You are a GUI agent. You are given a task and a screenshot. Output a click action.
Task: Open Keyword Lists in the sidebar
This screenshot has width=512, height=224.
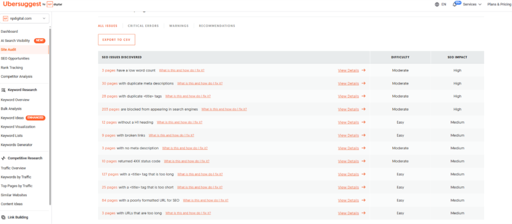pyautogui.click(x=11, y=136)
